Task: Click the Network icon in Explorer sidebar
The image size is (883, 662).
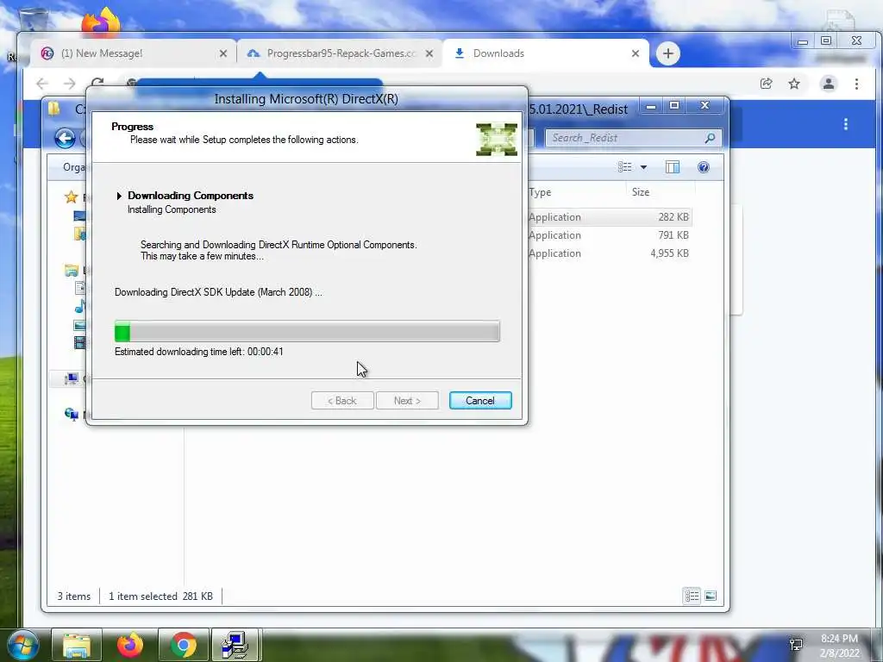Action: (x=71, y=415)
